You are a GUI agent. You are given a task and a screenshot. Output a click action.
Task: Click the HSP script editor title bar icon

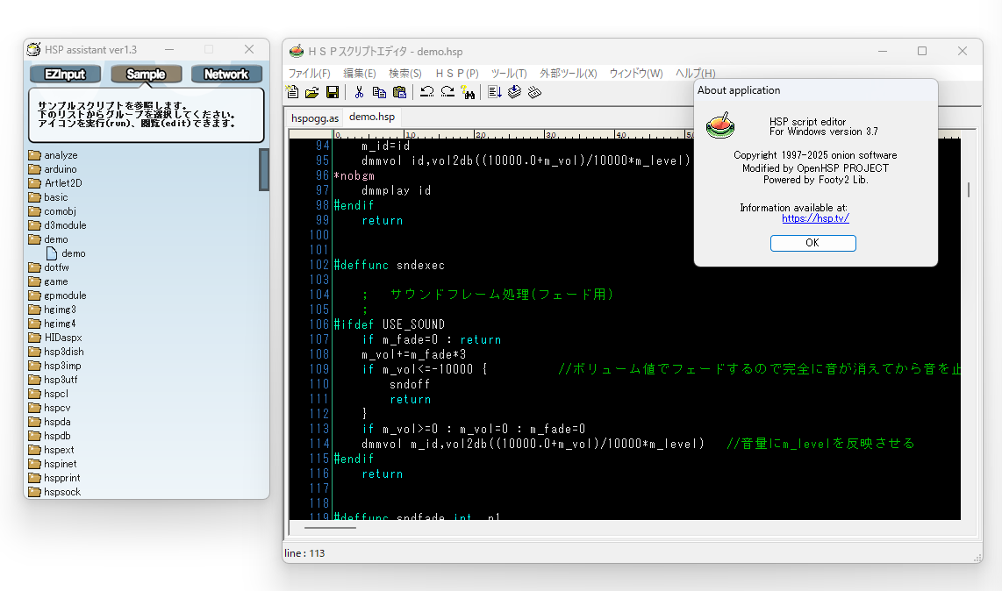[x=296, y=51]
